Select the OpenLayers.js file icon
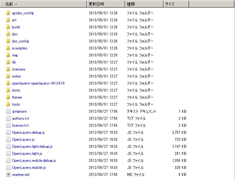The height and width of the screenshot is (181, 235). tap(8, 140)
